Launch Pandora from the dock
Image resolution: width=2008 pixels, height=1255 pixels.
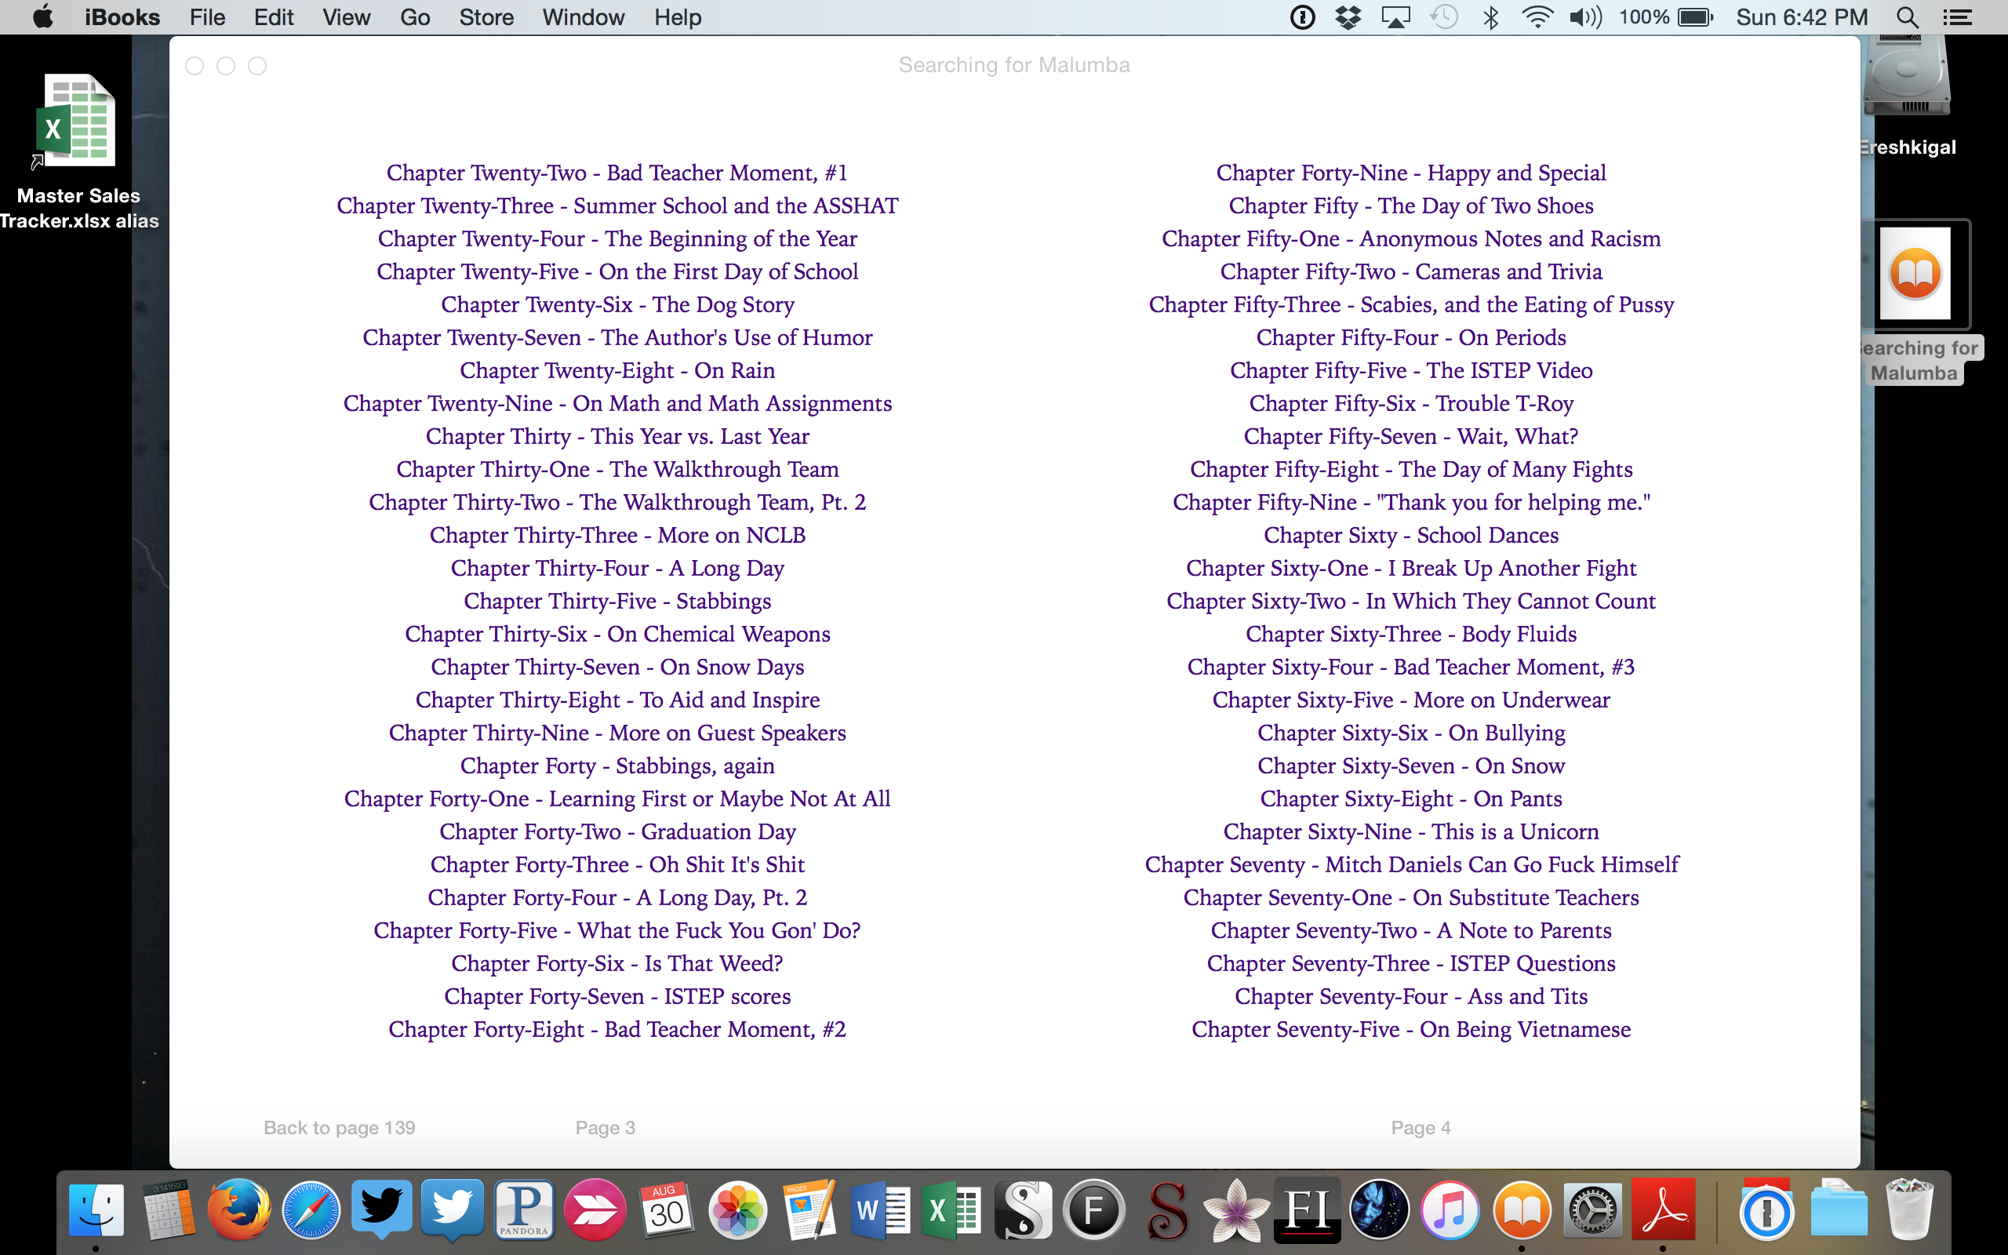coord(524,1210)
